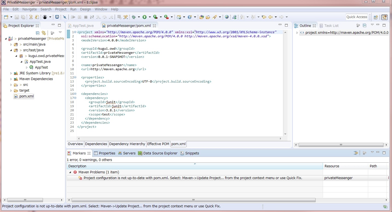This screenshot has height=212, width=392.
Task: Switch to the Dependency Hierarchy tab
Action: [127, 144]
